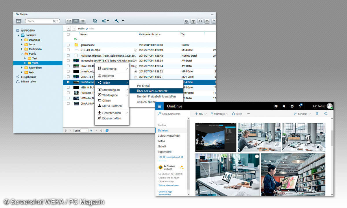Expand the Multimedia folder node
The image size is (347, 208).
[x=22, y=49]
